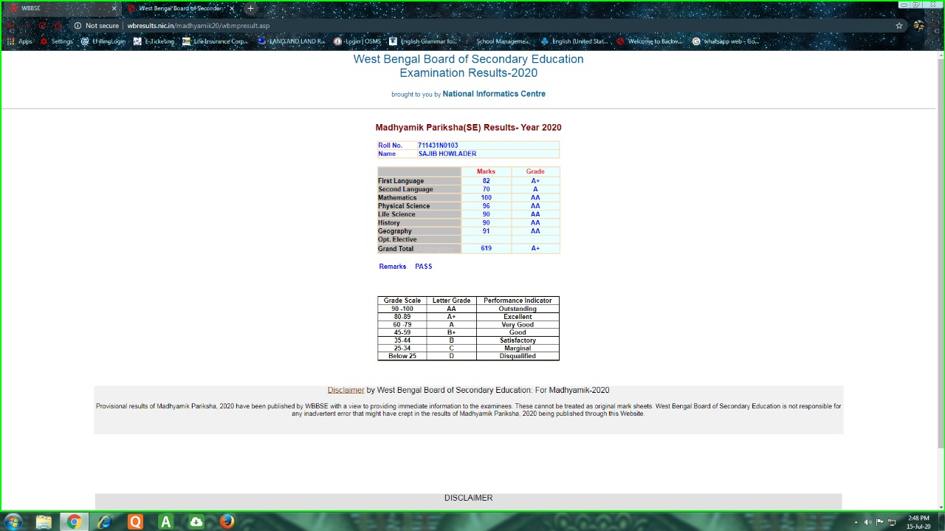Bookmark this page with star icon
The width and height of the screenshot is (945, 531).
[898, 26]
